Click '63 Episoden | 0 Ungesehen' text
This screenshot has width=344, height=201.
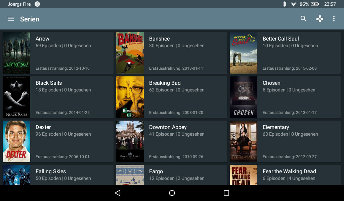(x=290, y=134)
